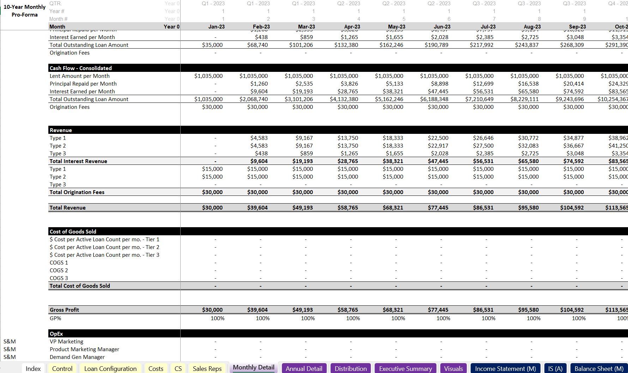628x373 pixels.
Task: Select the Product Marketing Manager label
Action: coord(84,349)
